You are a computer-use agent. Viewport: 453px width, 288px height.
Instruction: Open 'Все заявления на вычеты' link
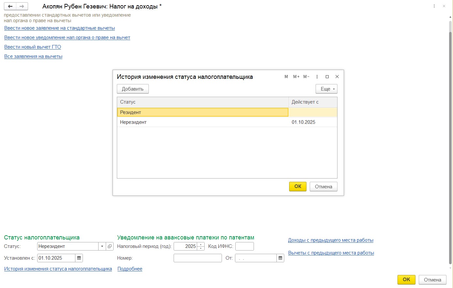coord(33,56)
